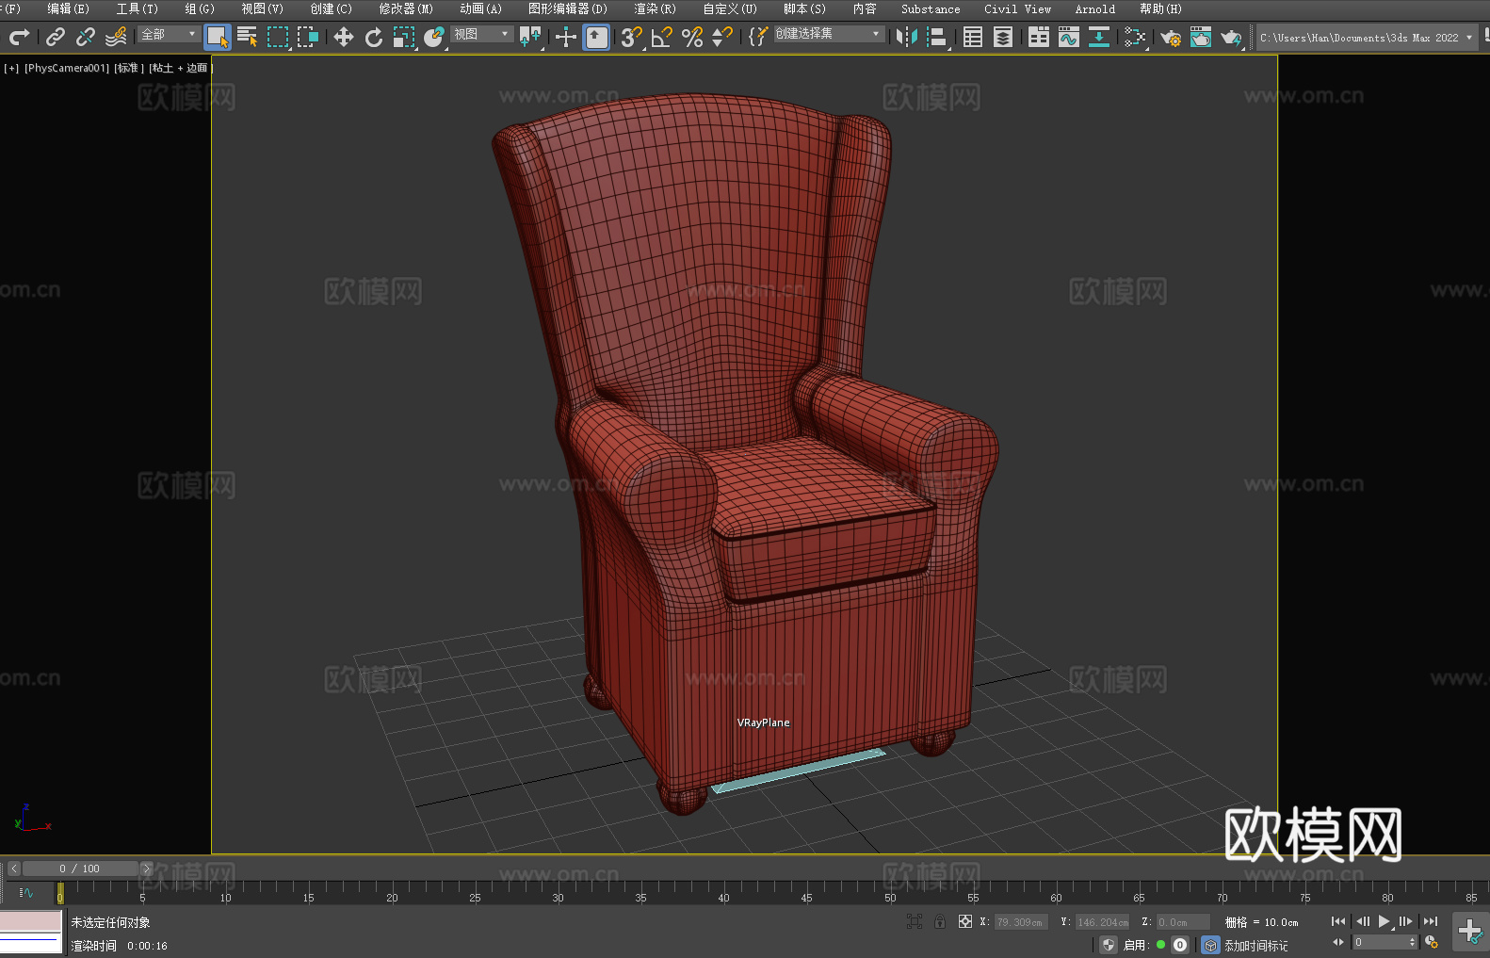The image size is (1490, 958).
Task: Click the Align tool icon
Action: click(937, 37)
